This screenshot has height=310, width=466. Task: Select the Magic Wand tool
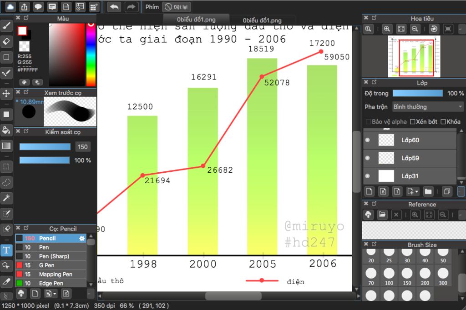(x=6, y=197)
